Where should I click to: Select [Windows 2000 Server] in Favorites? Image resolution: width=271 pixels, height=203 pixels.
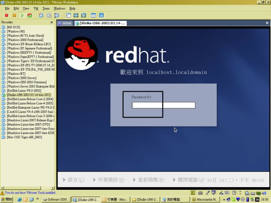[21, 78]
